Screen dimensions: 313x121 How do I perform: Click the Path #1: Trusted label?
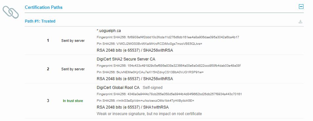pos(40,21)
